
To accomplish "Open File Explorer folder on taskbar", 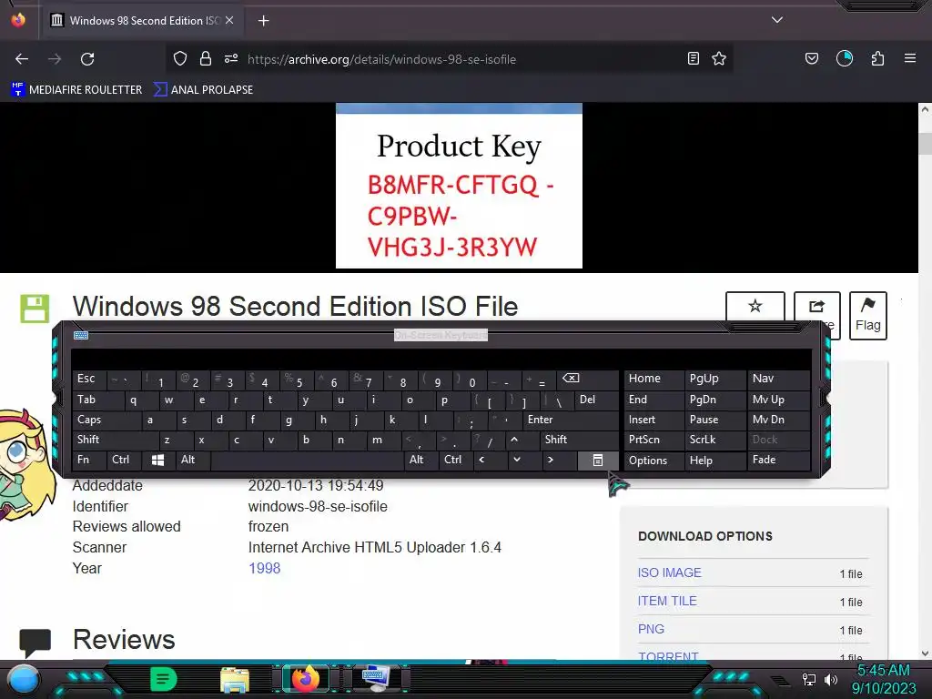I will (x=234, y=679).
